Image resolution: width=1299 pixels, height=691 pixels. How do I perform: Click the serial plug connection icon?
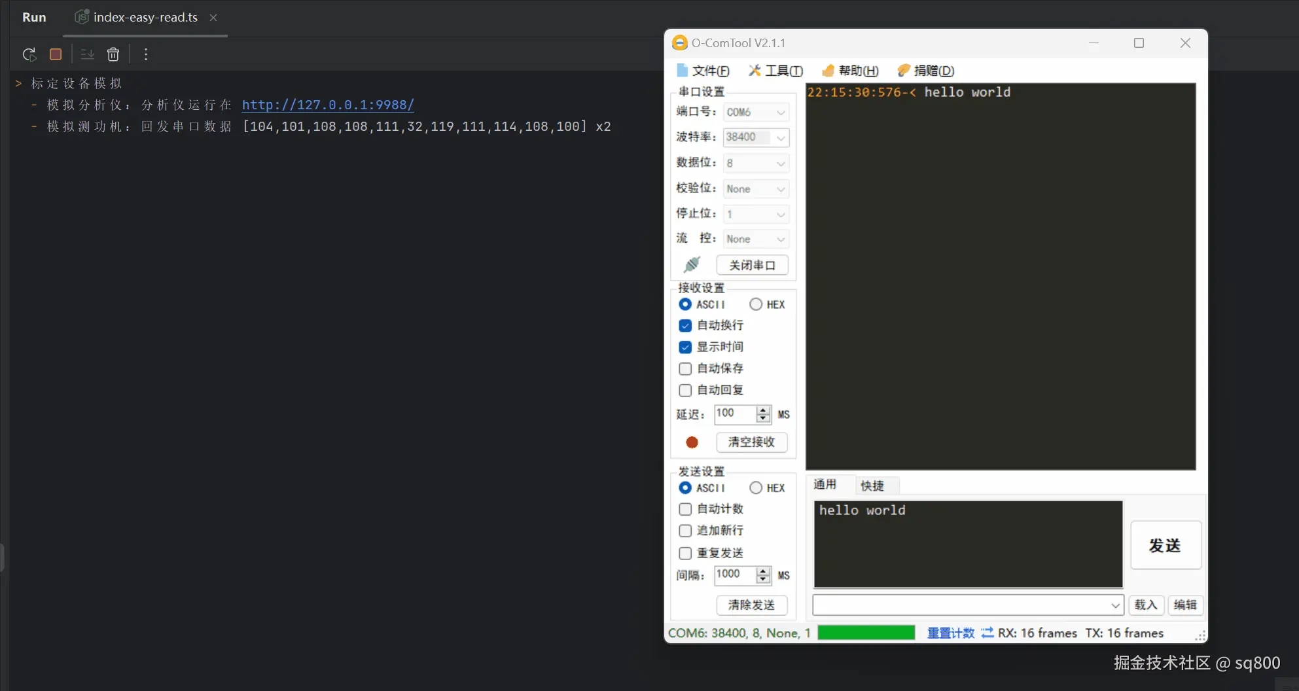[x=692, y=264]
